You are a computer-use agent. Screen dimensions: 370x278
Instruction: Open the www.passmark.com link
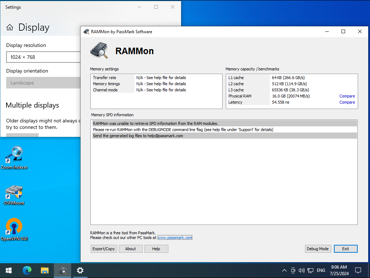coord(175,238)
